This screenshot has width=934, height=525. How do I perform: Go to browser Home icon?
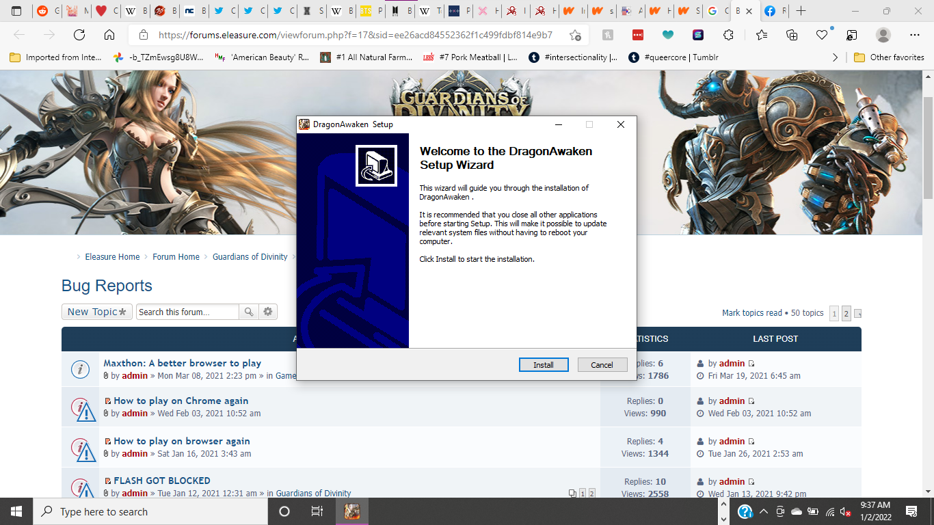[109, 35]
